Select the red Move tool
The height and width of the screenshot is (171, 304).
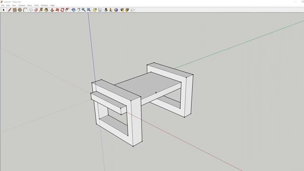tap(57, 9)
